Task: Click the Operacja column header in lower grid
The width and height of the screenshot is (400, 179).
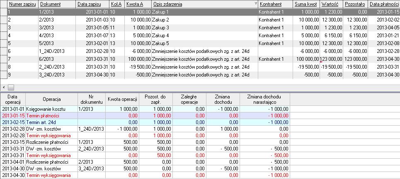Action: (51, 99)
